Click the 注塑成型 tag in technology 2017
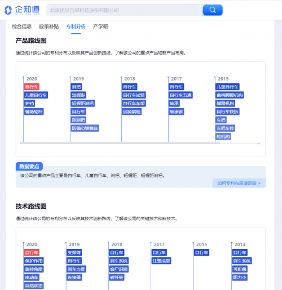 pyautogui.click(x=161, y=261)
